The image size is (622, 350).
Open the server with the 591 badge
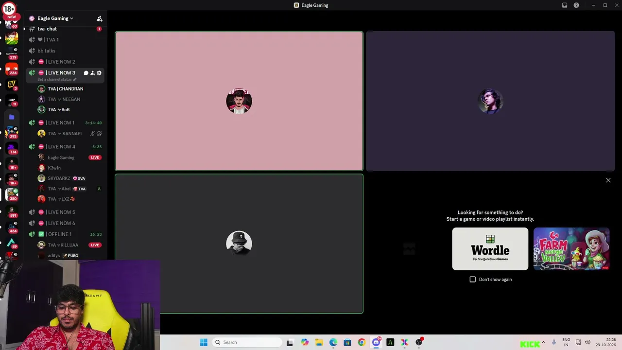[12, 212]
